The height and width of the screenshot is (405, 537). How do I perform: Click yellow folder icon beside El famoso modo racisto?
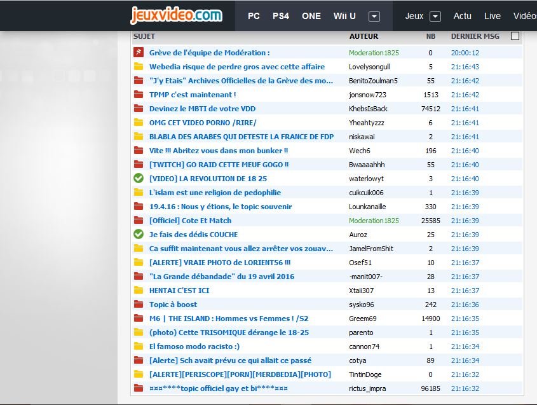139,347
